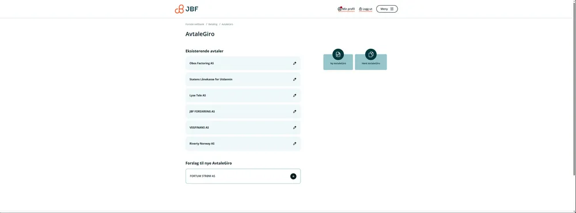Click the Hent AvtaleGiro copy icon
Image resolution: width=576 pixels, height=213 pixels.
pyautogui.click(x=370, y=55)
